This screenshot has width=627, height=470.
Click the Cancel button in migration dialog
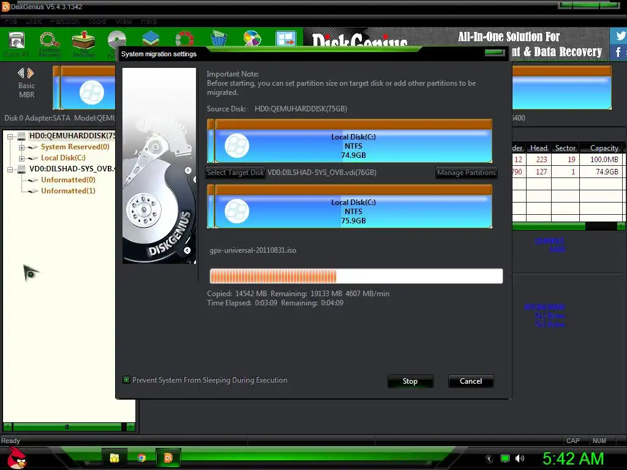click(471, 381)
